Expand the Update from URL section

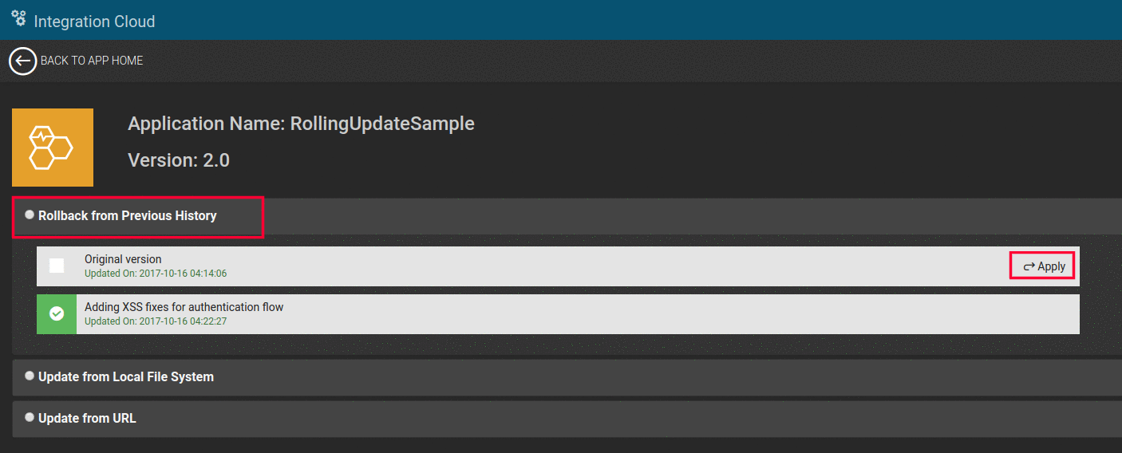point(88,419)
